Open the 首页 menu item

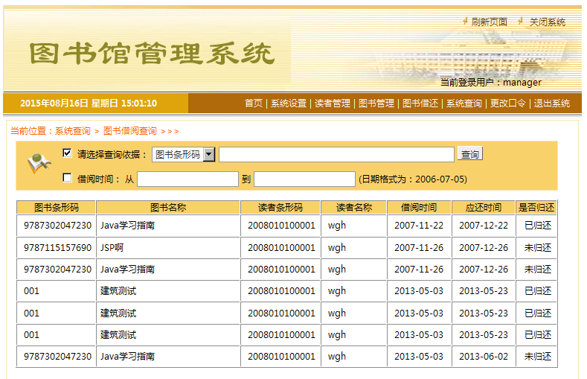point(254,103)
